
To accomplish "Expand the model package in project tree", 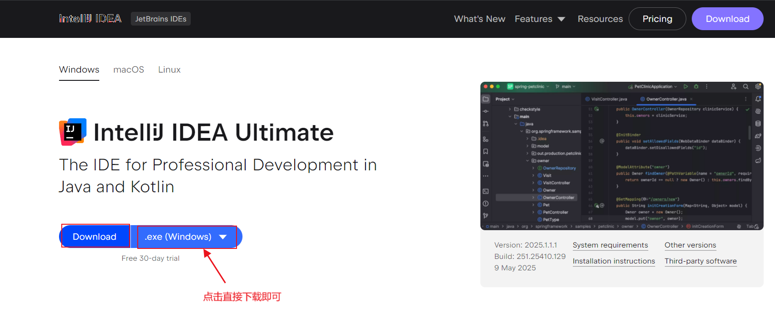I will tap(527, 146).
